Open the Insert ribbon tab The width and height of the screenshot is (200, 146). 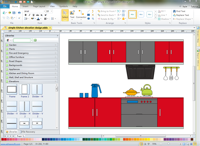25,6
